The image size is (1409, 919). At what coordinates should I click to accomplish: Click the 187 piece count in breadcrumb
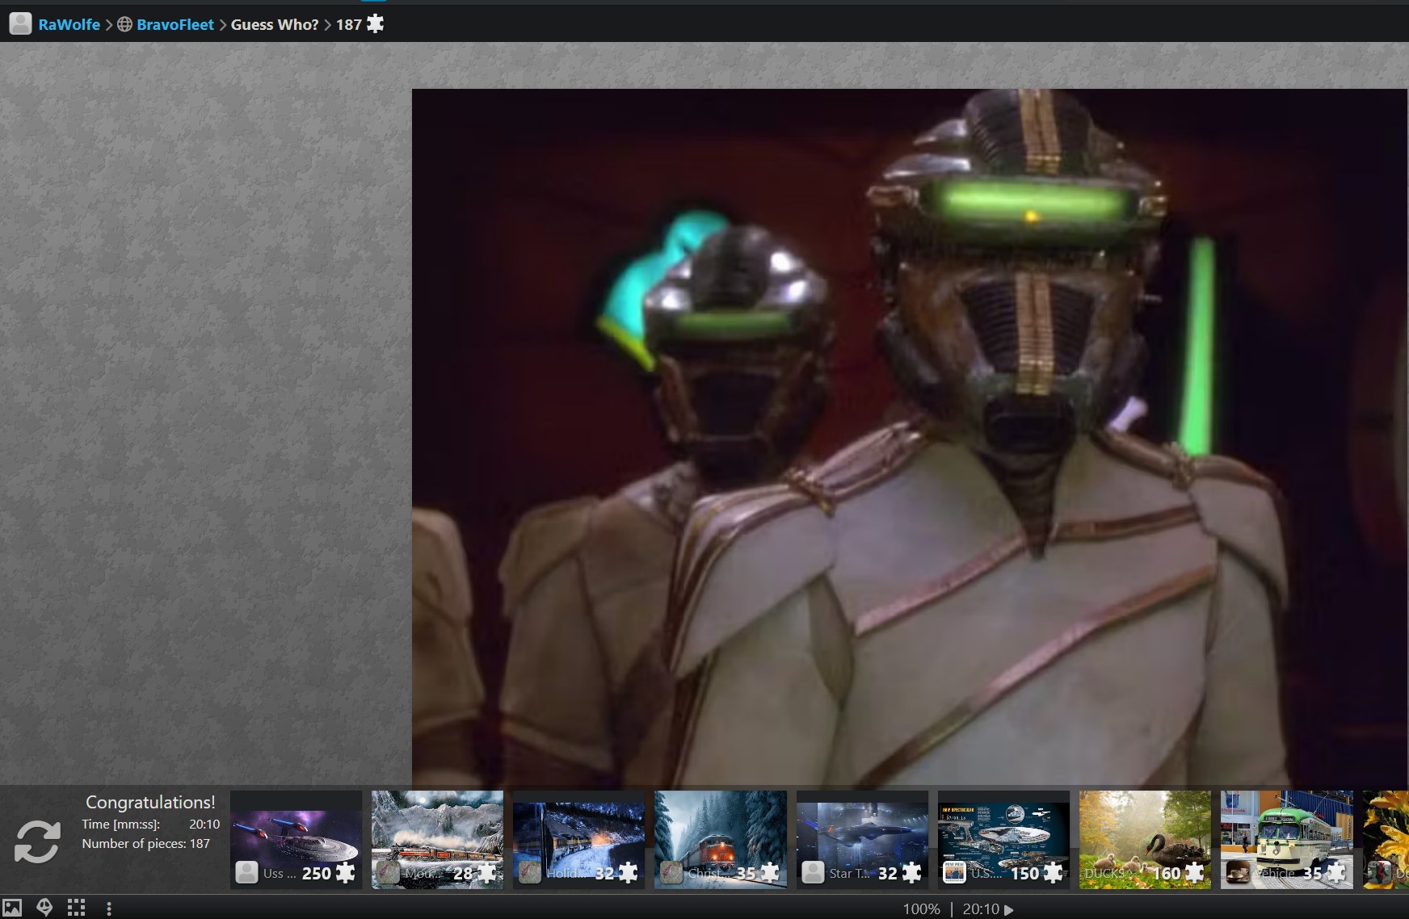coord(348,24)
